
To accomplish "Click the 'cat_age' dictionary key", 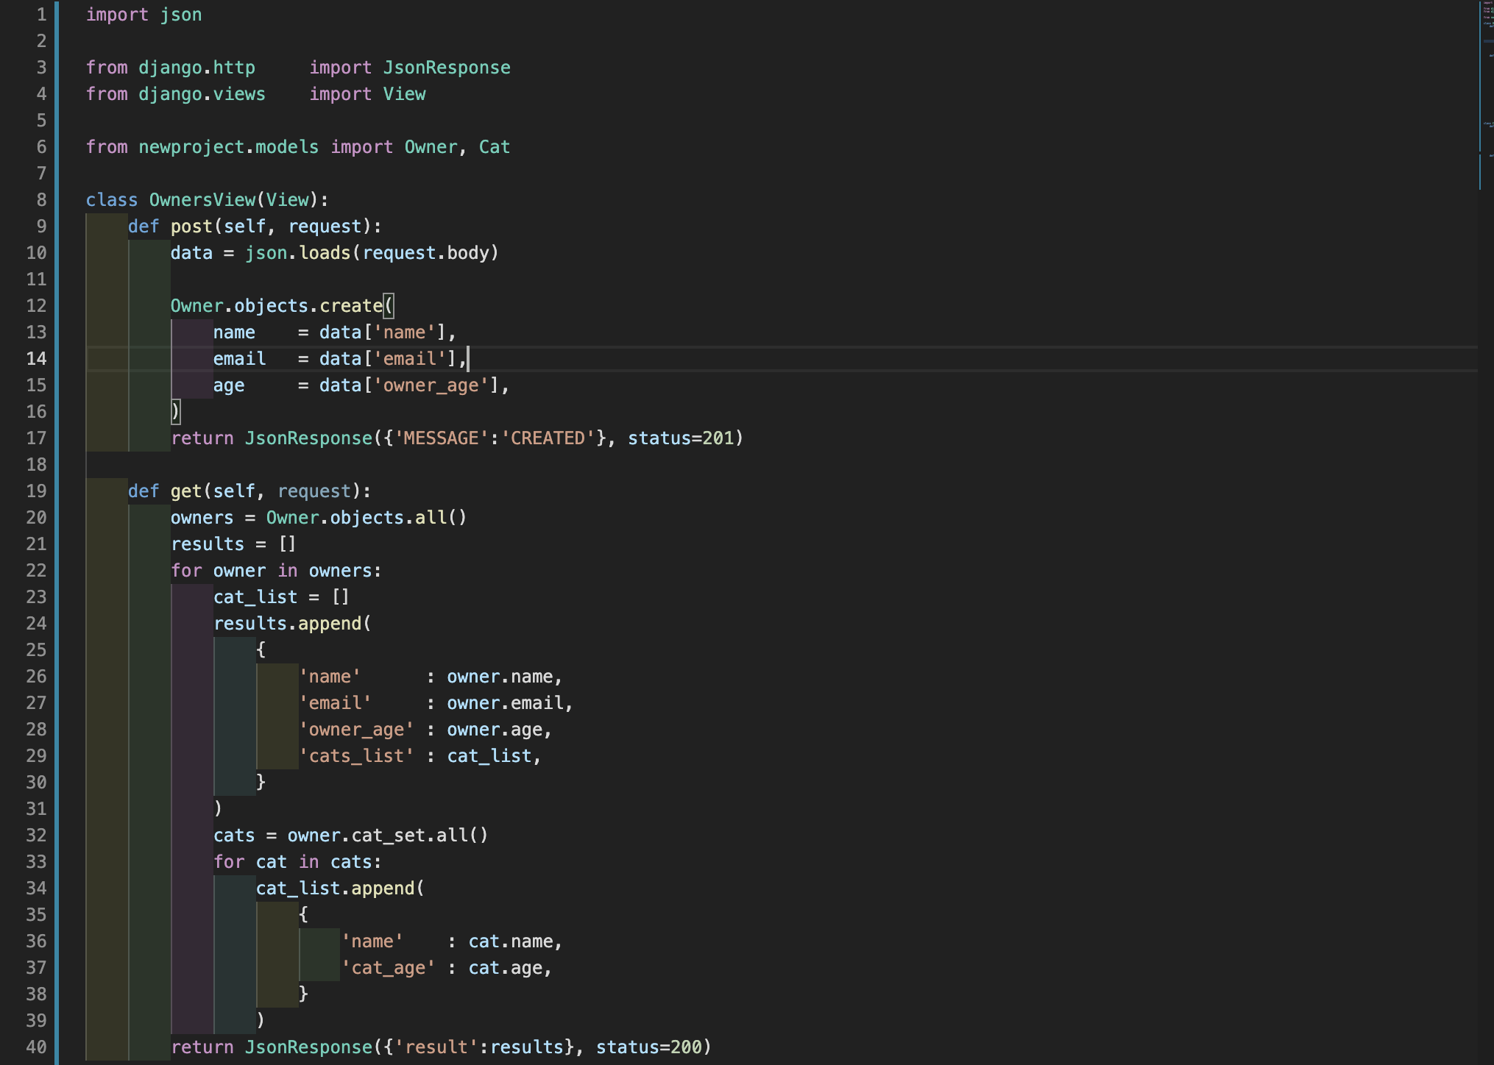I will (x=388, y=968).
